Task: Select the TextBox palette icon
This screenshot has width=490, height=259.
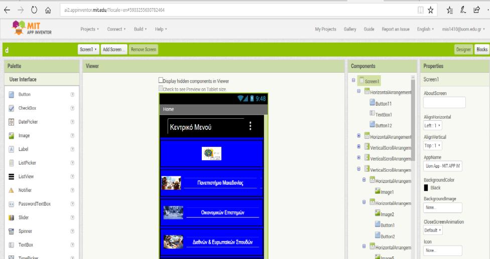Action: click(11, 245)
